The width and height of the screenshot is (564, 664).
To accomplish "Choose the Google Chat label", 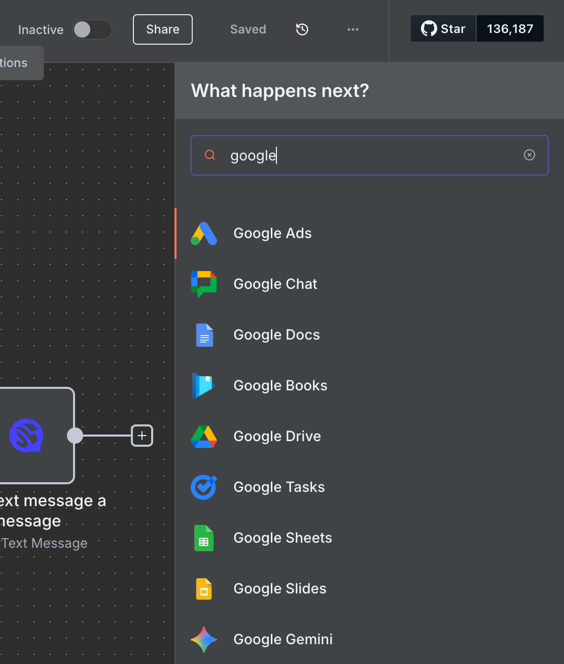I will [x=275, y=284].
